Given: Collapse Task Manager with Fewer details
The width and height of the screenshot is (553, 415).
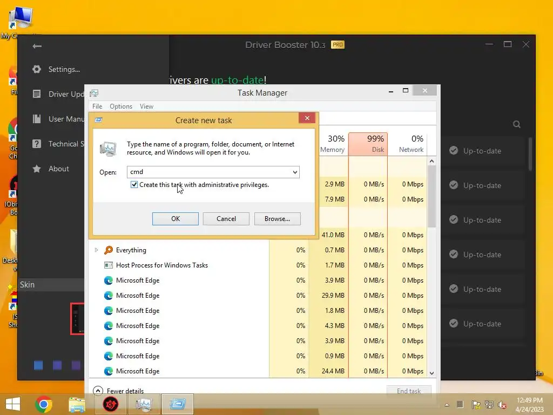Looking at the screenshot, I should [118, 391].
